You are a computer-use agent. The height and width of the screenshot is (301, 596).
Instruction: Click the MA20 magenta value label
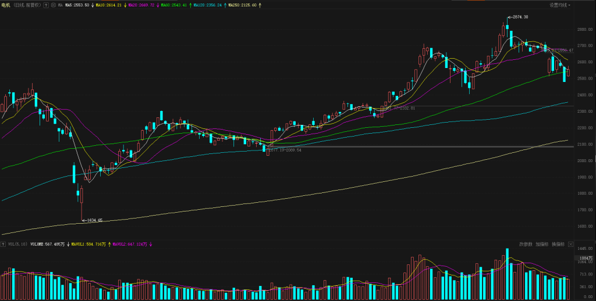pos(141,5)
